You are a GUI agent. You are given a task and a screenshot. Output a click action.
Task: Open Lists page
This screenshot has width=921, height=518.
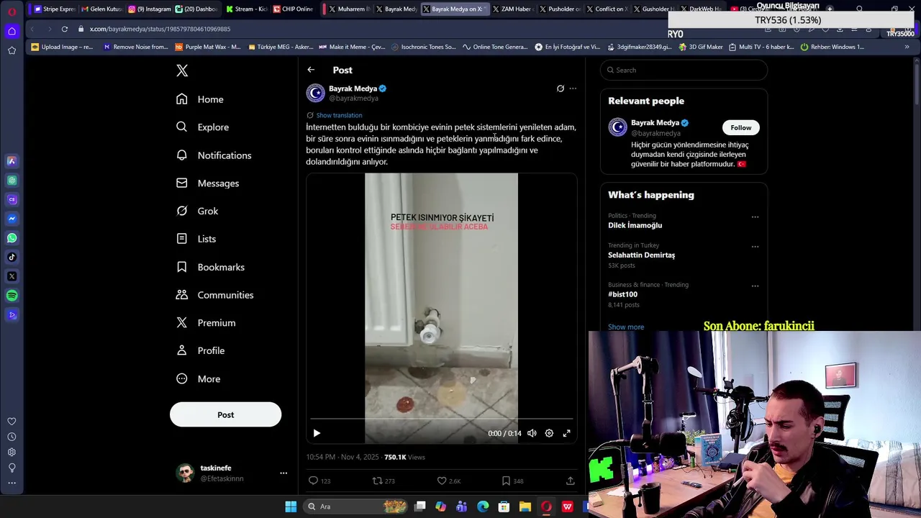(x=196, y=239)
